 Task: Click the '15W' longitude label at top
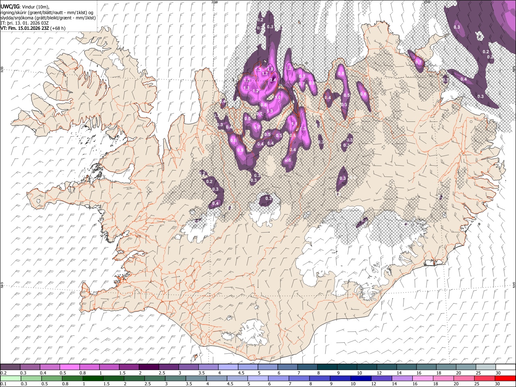427,2
